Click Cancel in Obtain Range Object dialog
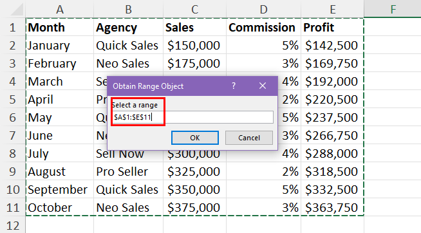Image resolution: width=421 pixels, height=233 pixels. 249,138
